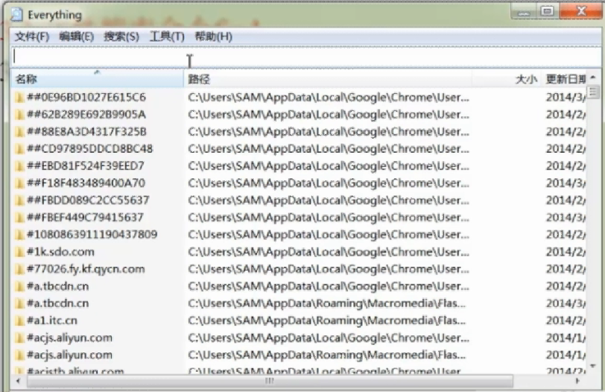Select the #1080863911190437809 folder name
This screenshot has width=605, height=392.
coord(92,235)
